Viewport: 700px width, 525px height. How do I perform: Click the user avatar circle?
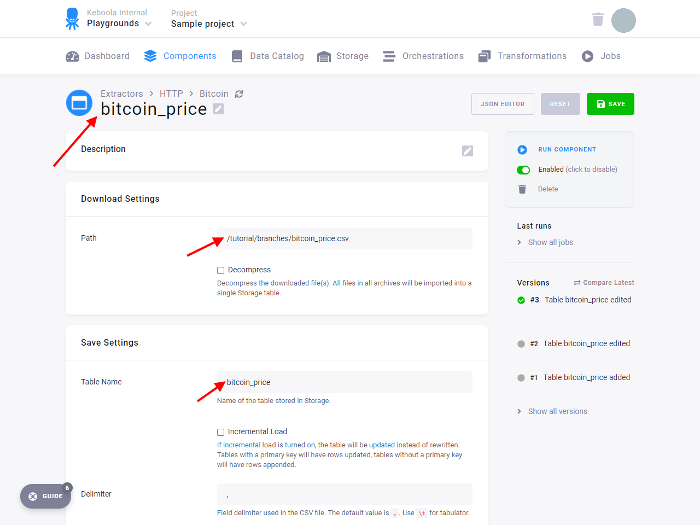[623, 20]
